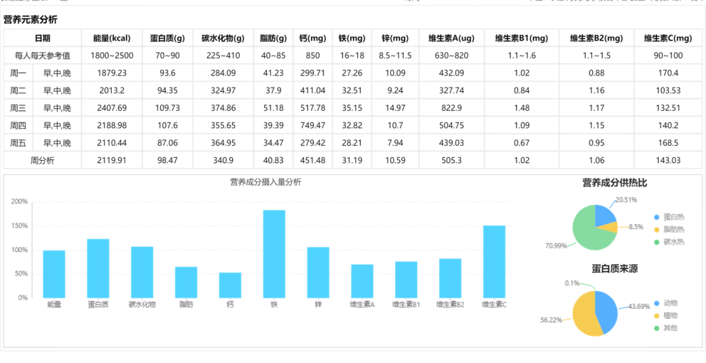
Task: Click the 脂肪(g) column header
Action: pyautogui.click(x=273, y=39)
